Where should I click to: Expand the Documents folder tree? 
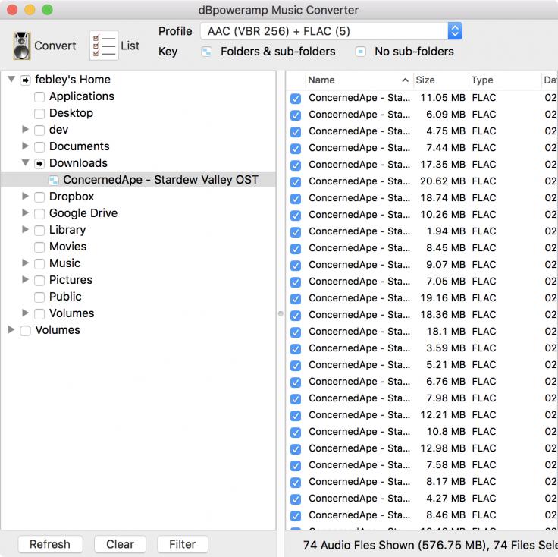[x=26, y=146]
